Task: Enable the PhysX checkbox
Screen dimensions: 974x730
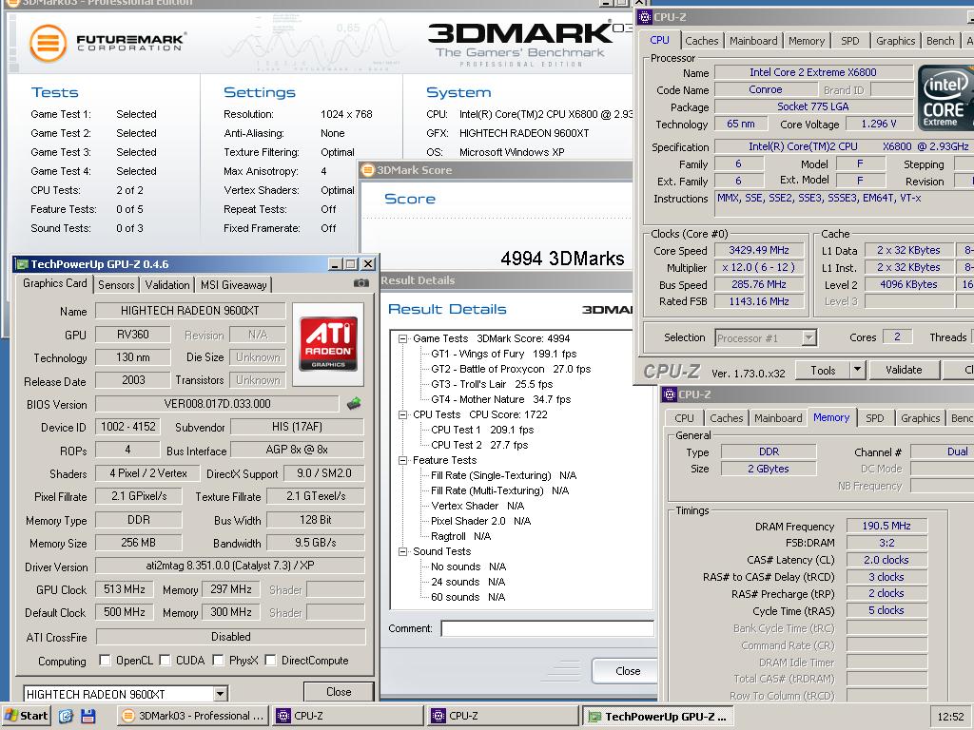Action: tap(218, 660)
